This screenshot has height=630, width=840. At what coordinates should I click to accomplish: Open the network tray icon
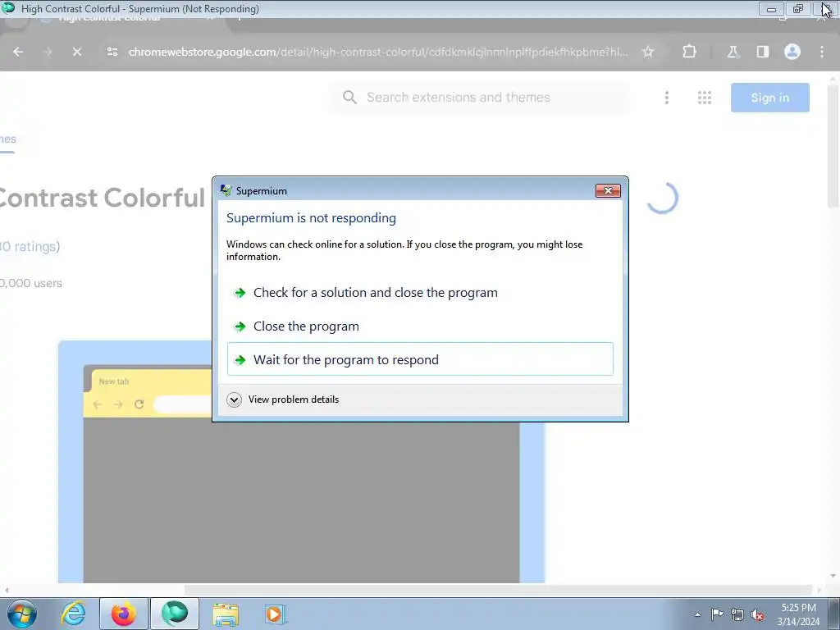pos(737,614)
